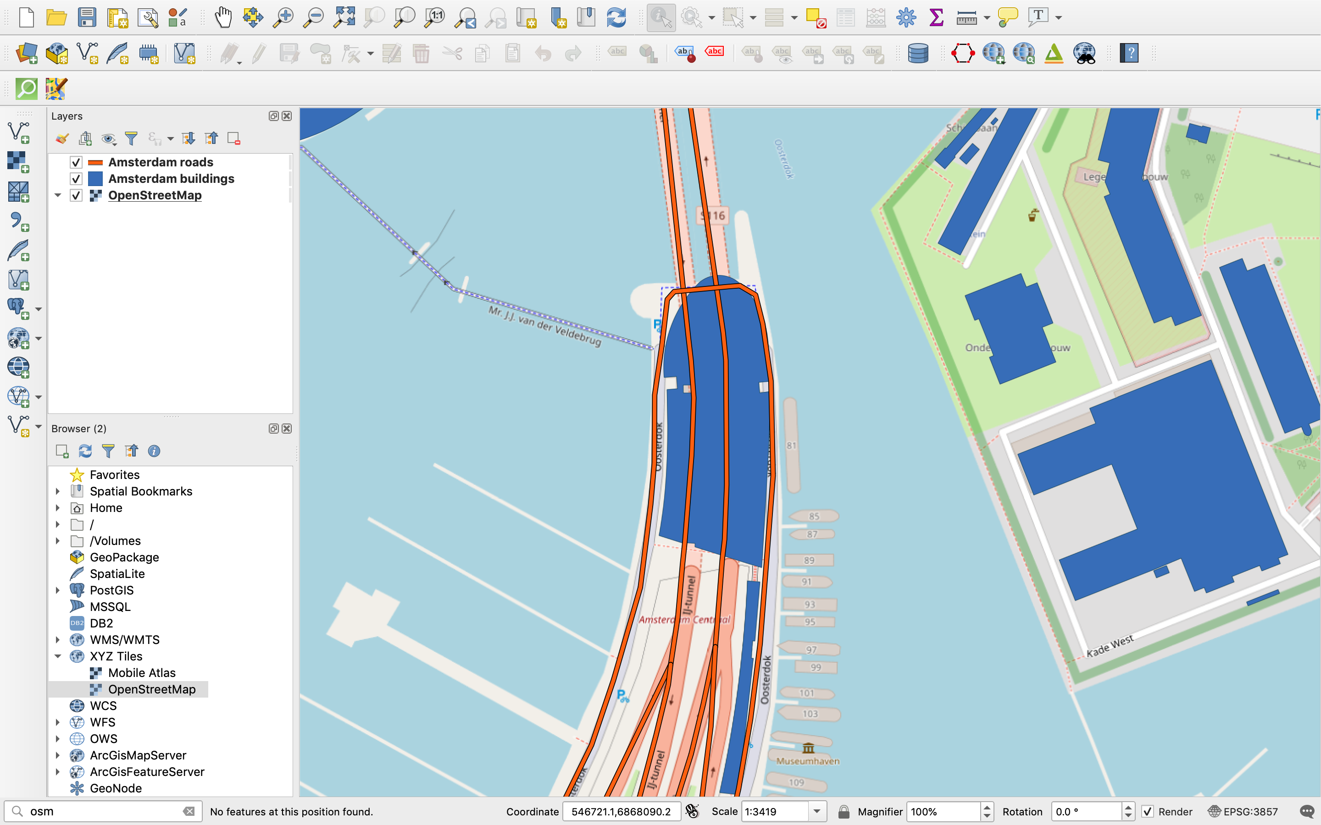The image size is (1321, 825).
Task: Expand PostGIS in the Browser panel
Action: pos(58,590)
